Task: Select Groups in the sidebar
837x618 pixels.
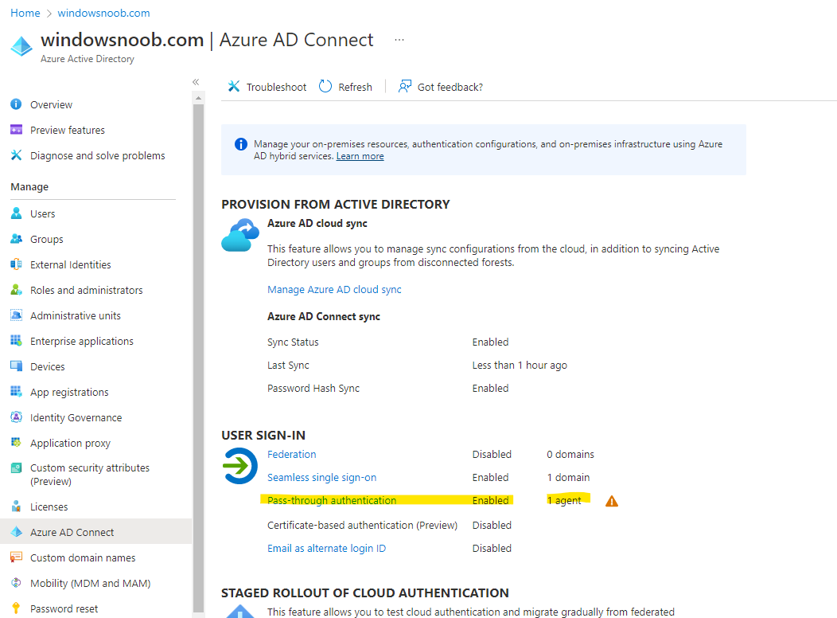Action: (x=46, y=239)
